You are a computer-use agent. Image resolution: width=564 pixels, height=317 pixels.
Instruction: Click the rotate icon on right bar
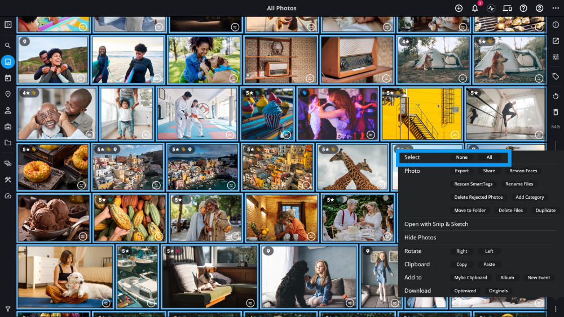coord(556,96)
